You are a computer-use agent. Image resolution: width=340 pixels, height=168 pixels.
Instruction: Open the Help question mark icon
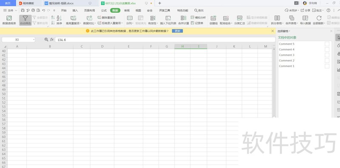[328, 10]
